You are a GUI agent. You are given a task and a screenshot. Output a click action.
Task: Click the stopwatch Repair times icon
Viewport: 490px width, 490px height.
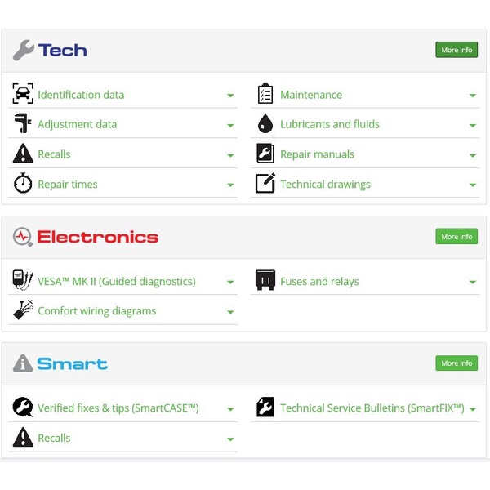point(23,183)
